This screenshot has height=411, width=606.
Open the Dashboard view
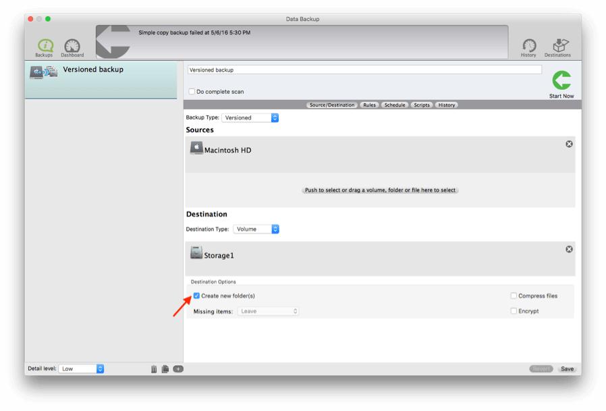click(70, 45)
